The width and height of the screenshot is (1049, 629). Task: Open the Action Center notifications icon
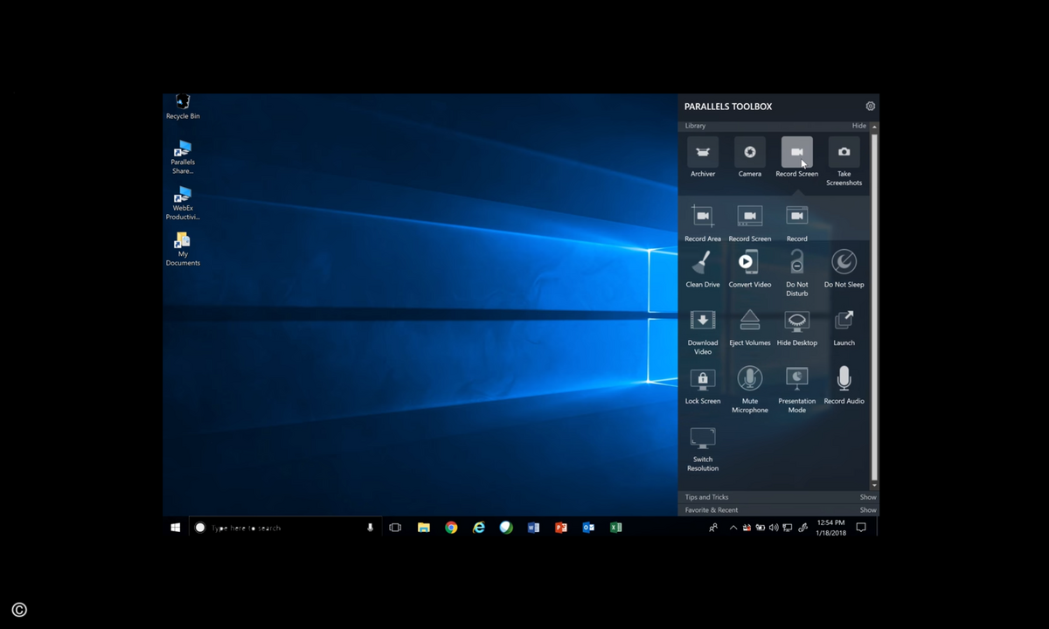pyautogui.click(x=861, y=528)
